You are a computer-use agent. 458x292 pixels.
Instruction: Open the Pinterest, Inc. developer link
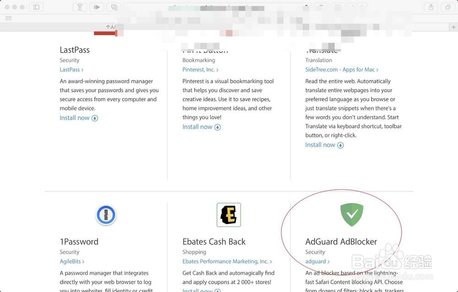pos(201,69)
